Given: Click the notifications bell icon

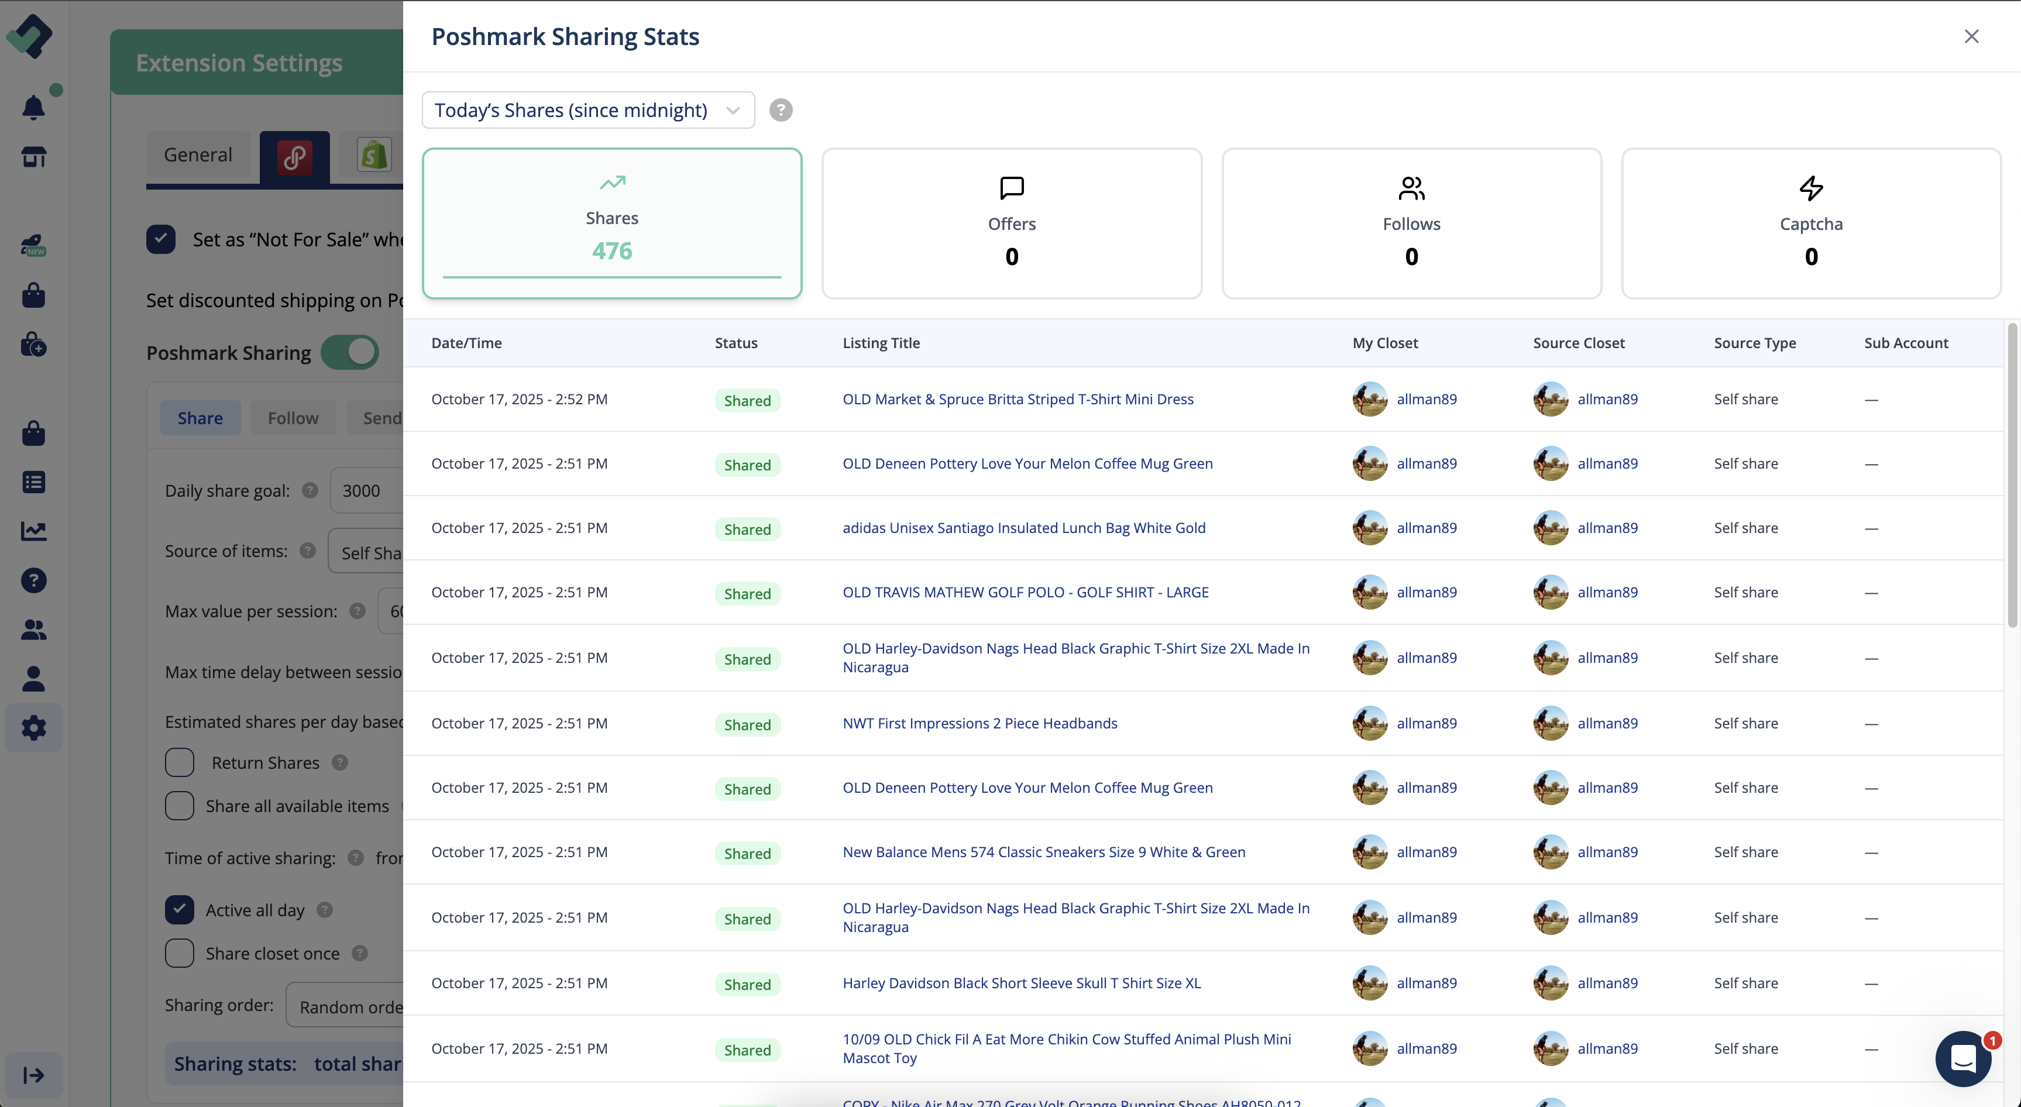Looking at the screenshot, I should [x=33, y=108].
